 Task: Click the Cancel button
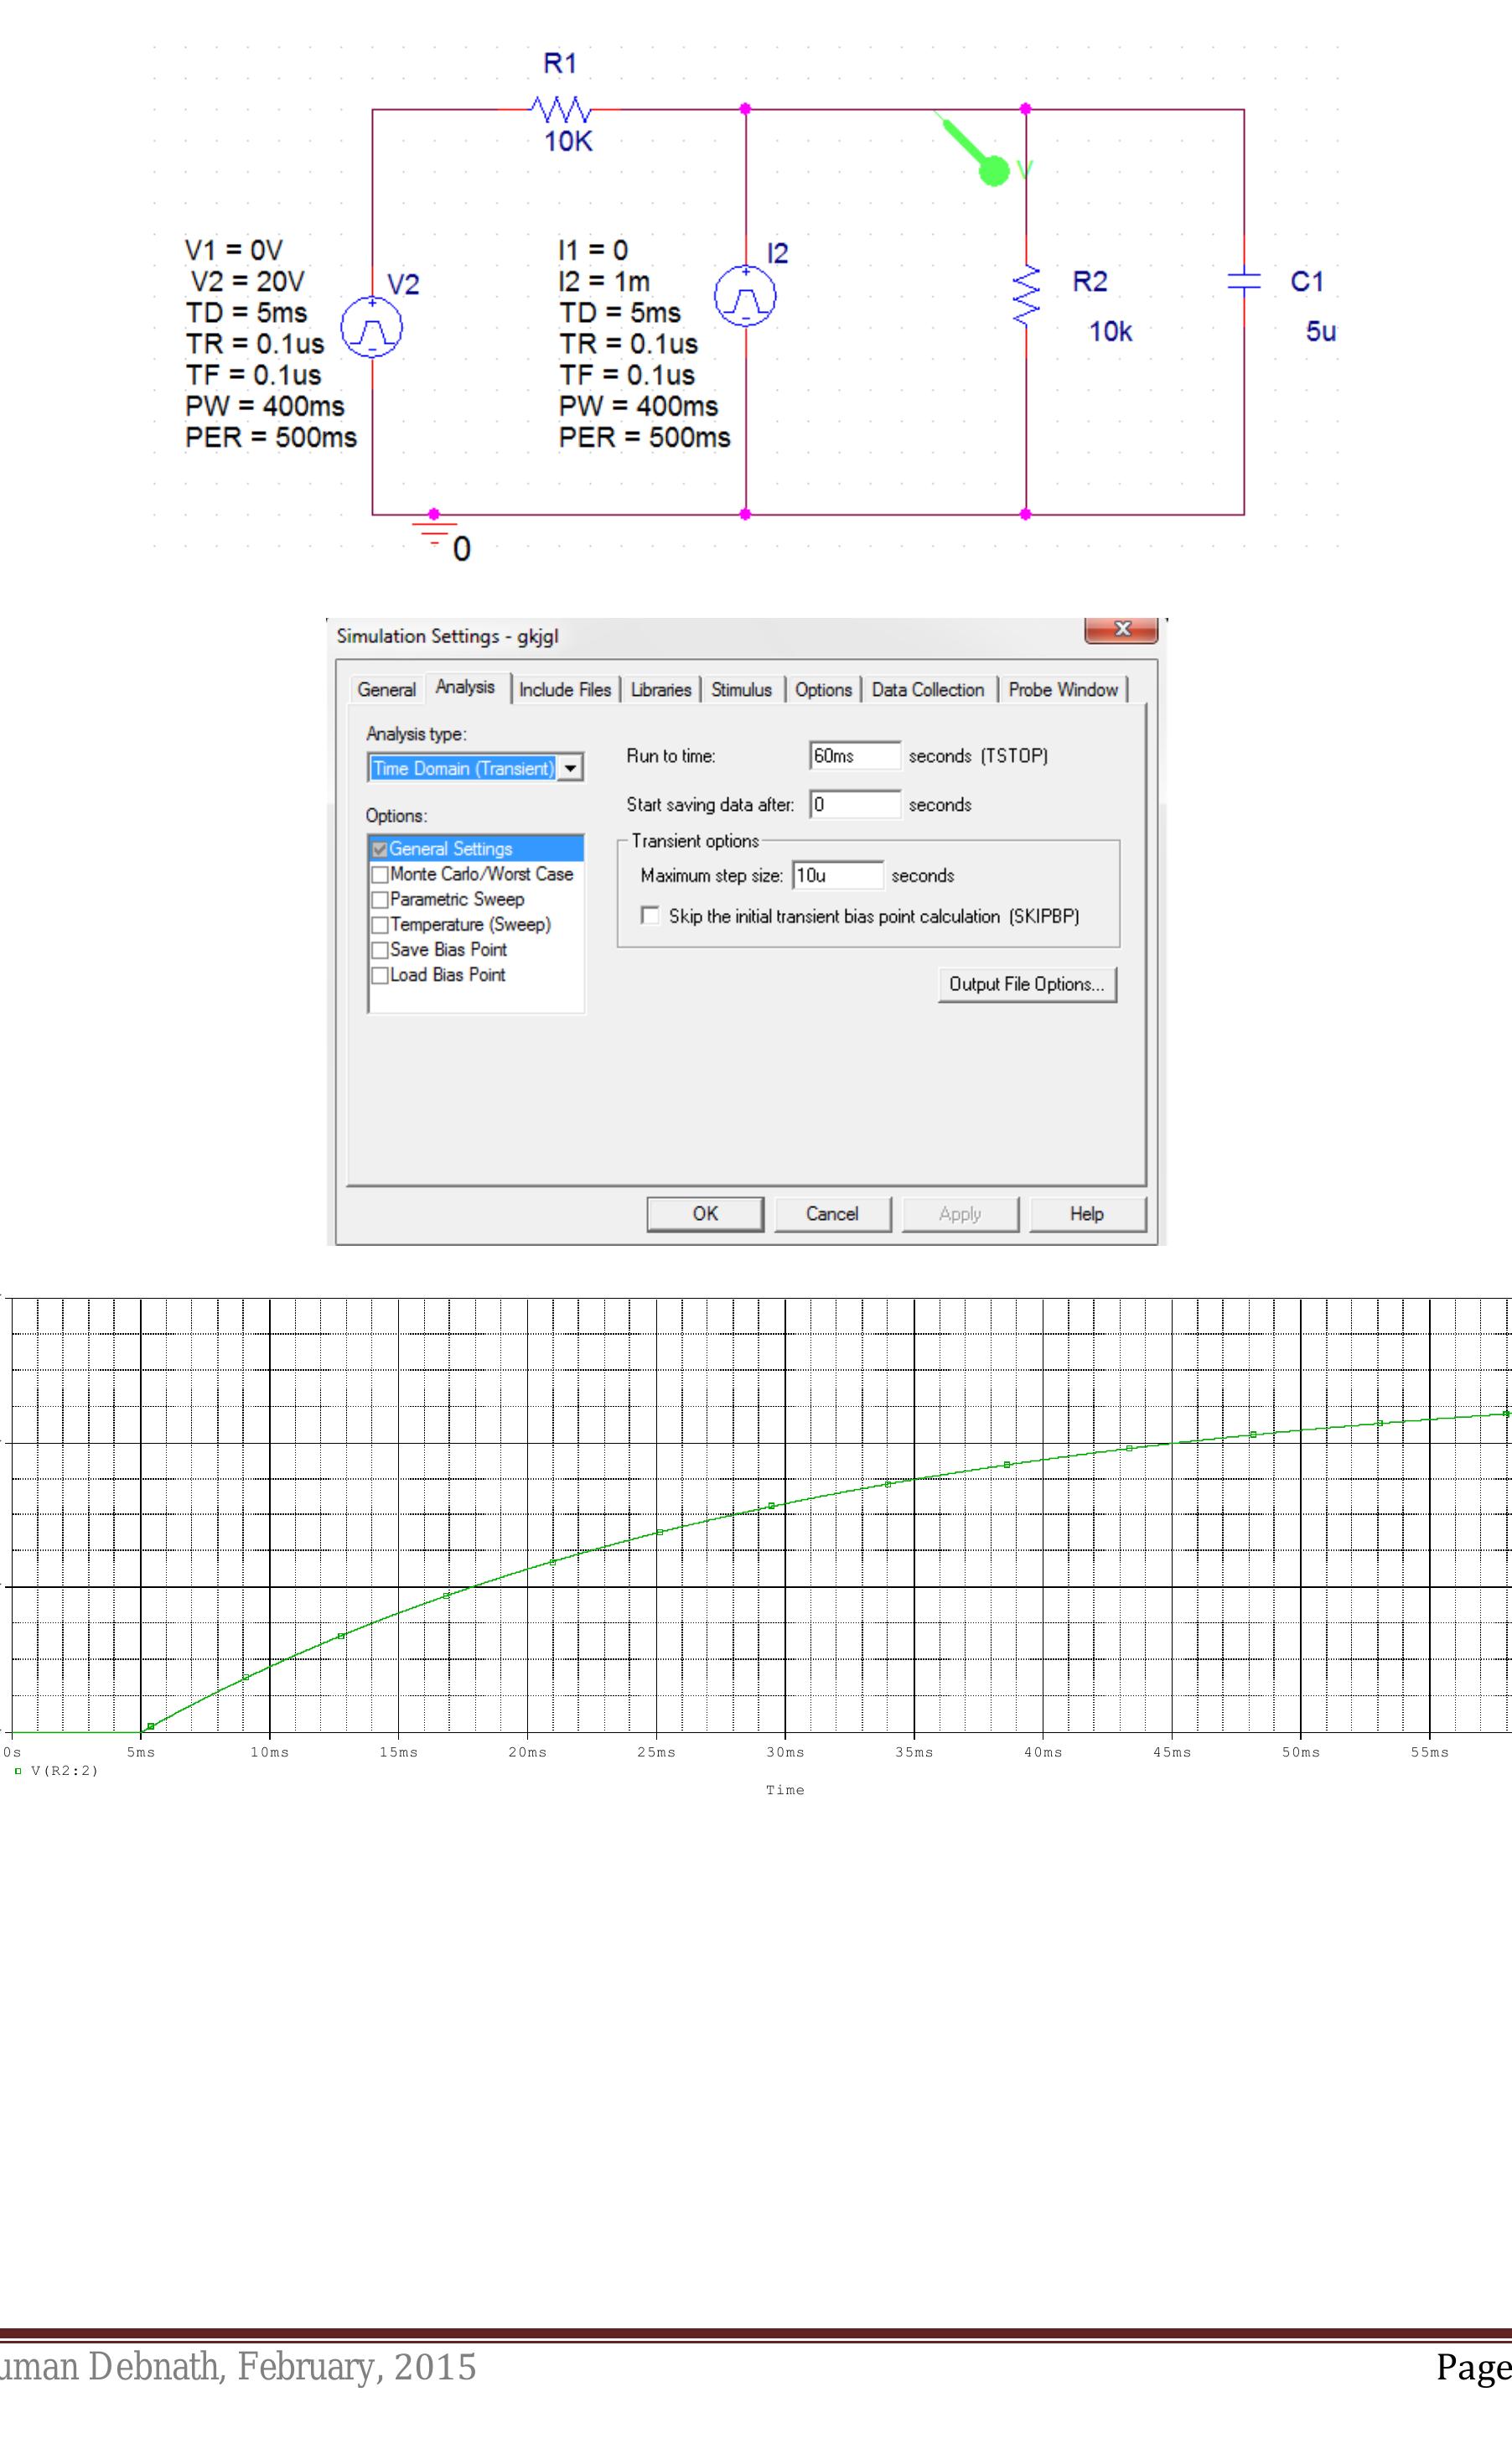point(832,1213)
